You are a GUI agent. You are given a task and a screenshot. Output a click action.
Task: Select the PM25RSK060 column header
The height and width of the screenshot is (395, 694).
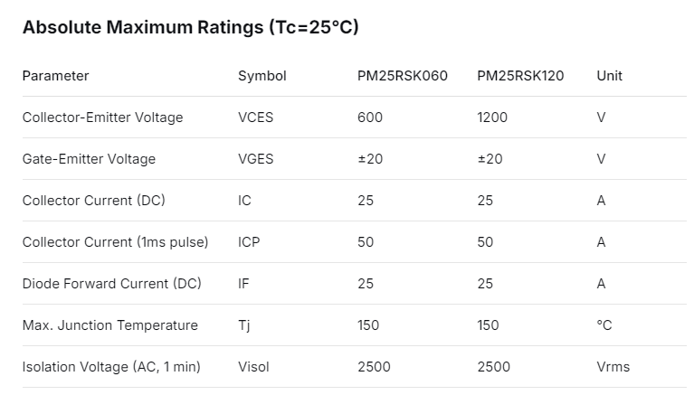coord(402,76)
